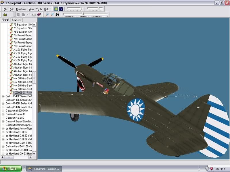Expand the Dassault Rafale M node
The image size is (230, 172).
(x=3, y=114)
